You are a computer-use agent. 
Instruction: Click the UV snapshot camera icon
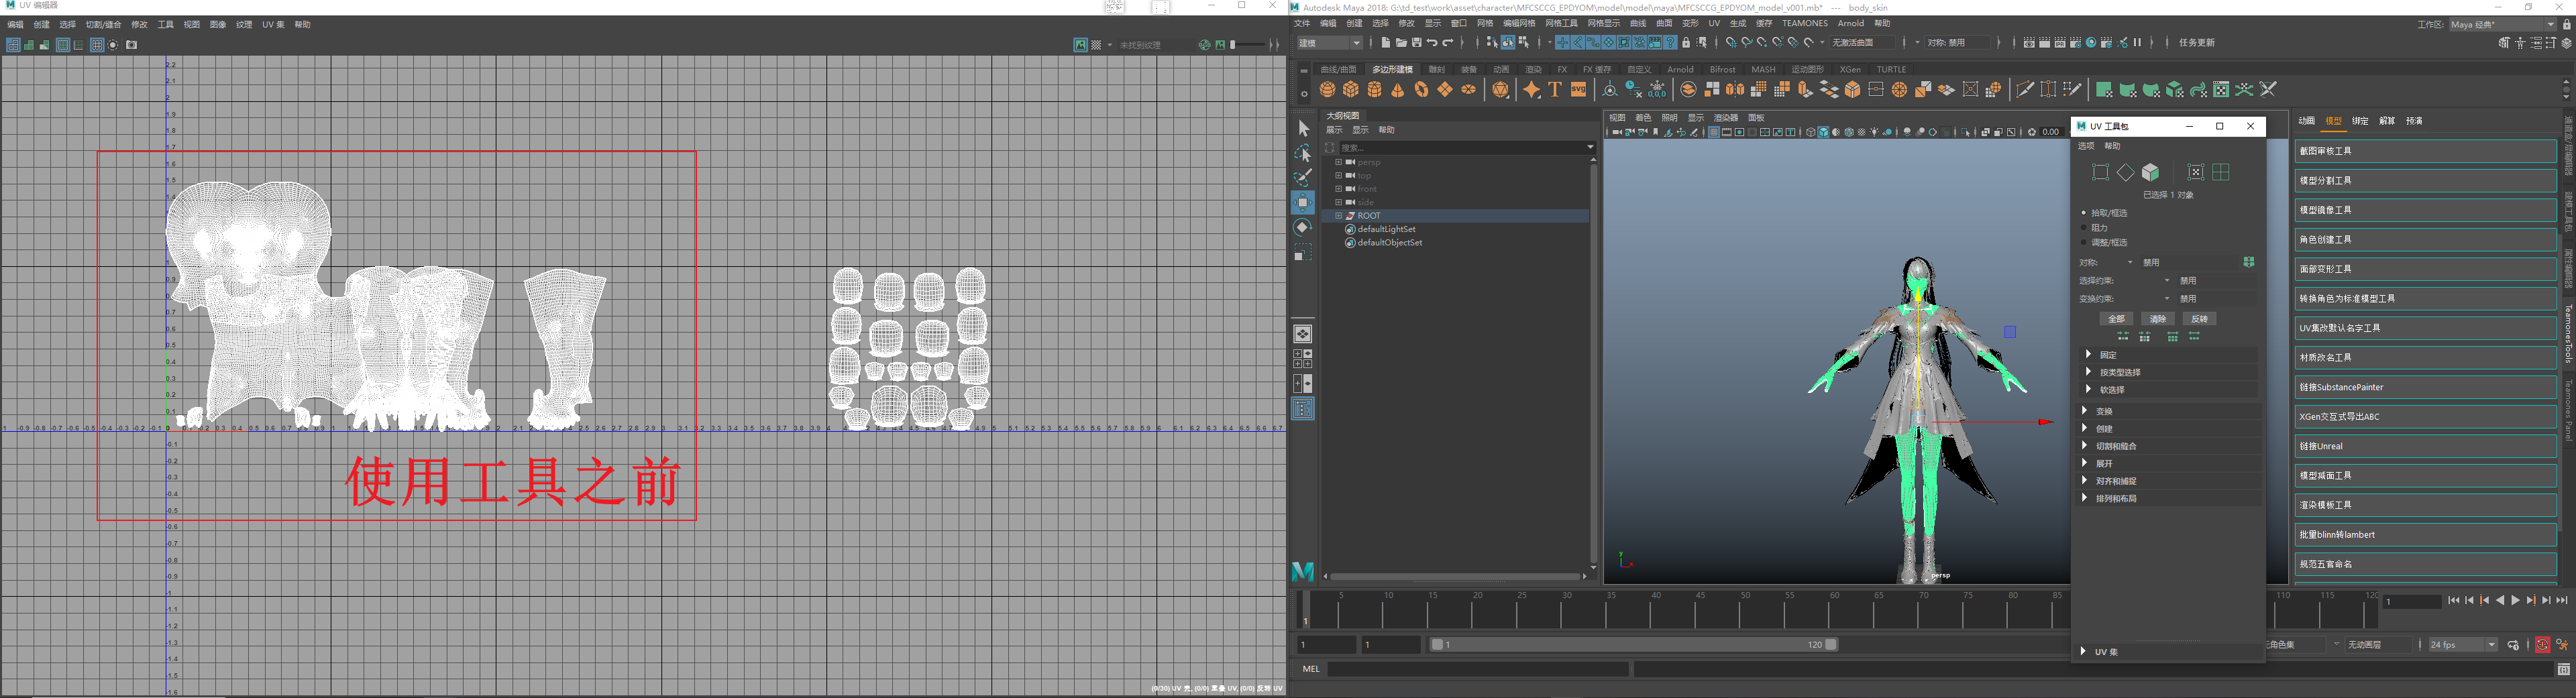click(x=131, y=45)
